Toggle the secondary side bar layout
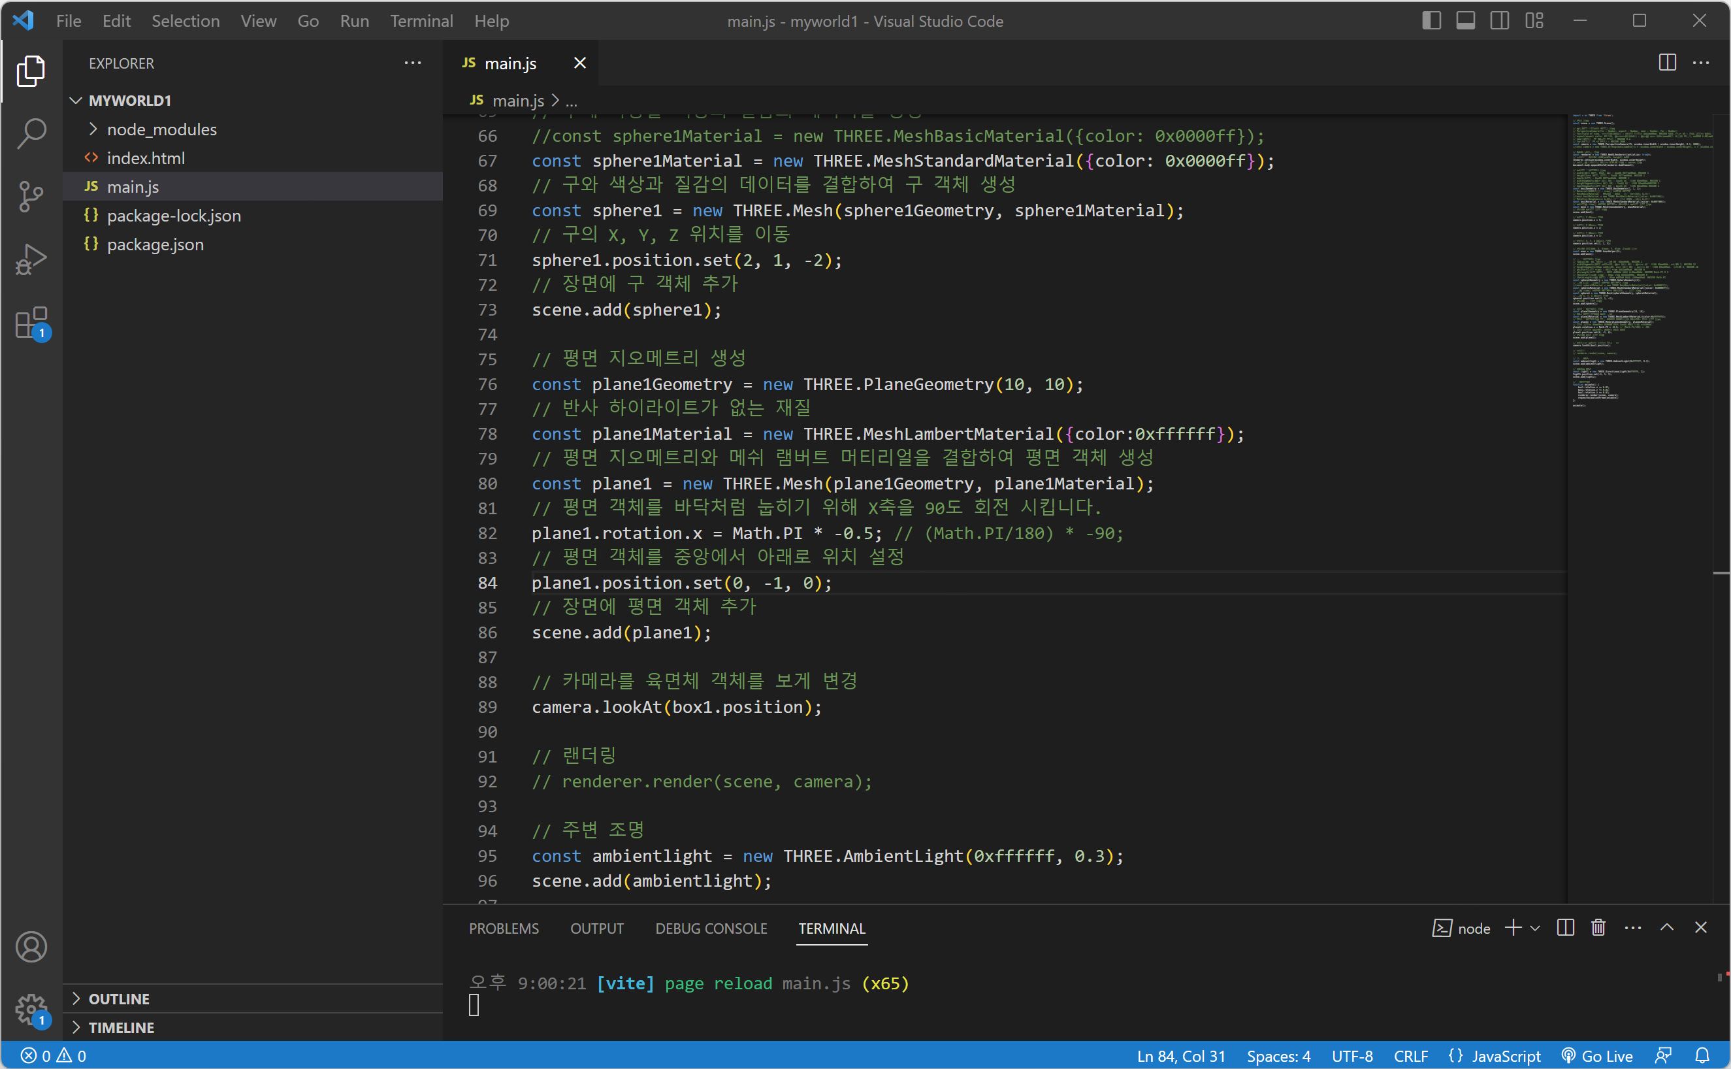 click(1499, 21)
